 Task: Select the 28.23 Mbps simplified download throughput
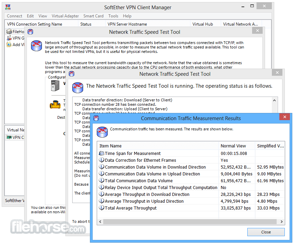coord(268,194)
